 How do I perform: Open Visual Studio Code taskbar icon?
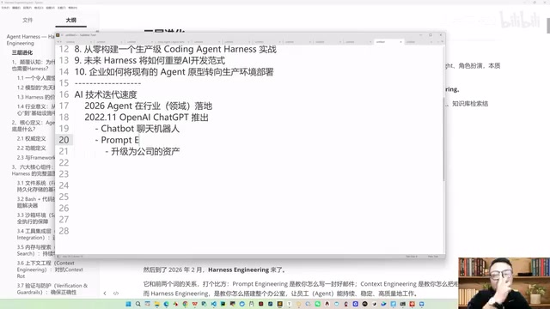coord(213,304)
